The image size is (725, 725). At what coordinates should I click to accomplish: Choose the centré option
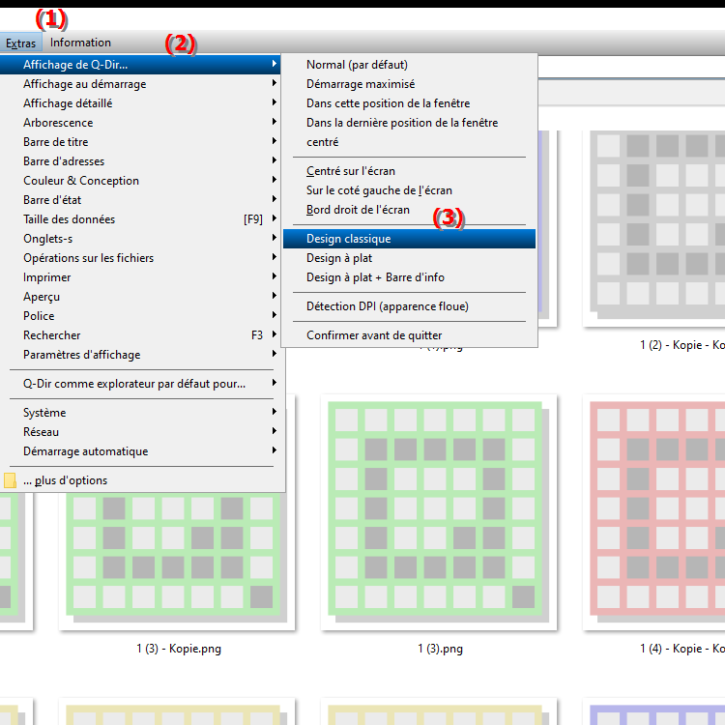click(x=409, y=142)
